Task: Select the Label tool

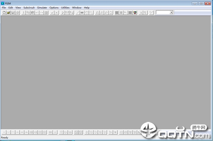Action: click(82, 13)
